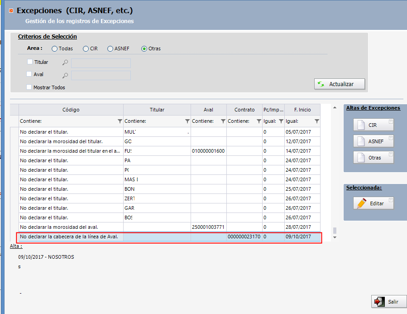Click contract number 000000023170 cell
407x314 pixels.
click(x=244, y=237)
